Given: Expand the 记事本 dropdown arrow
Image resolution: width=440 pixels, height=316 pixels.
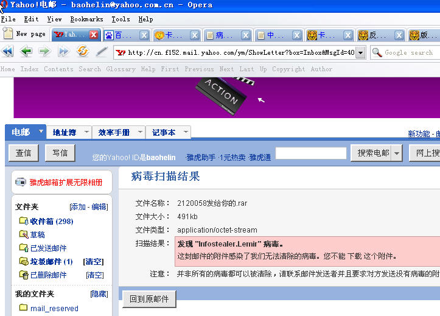Looking at the screenshot, I should tap(186, 132).
